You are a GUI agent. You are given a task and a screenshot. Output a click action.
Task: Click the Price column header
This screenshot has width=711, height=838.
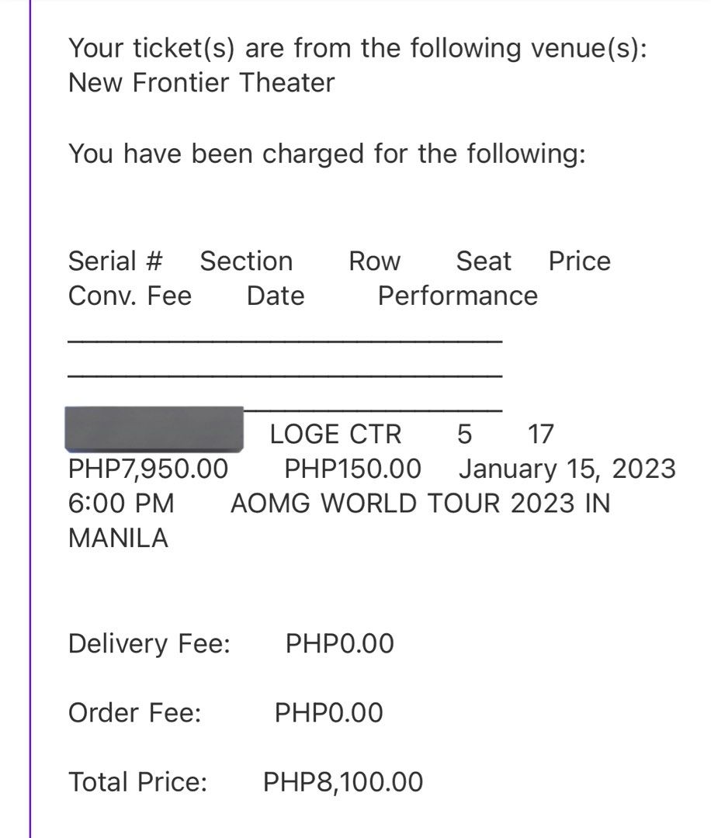click(x=580, y=261)
